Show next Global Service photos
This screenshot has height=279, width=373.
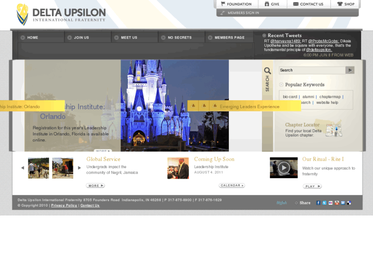(x=80, y=168)
